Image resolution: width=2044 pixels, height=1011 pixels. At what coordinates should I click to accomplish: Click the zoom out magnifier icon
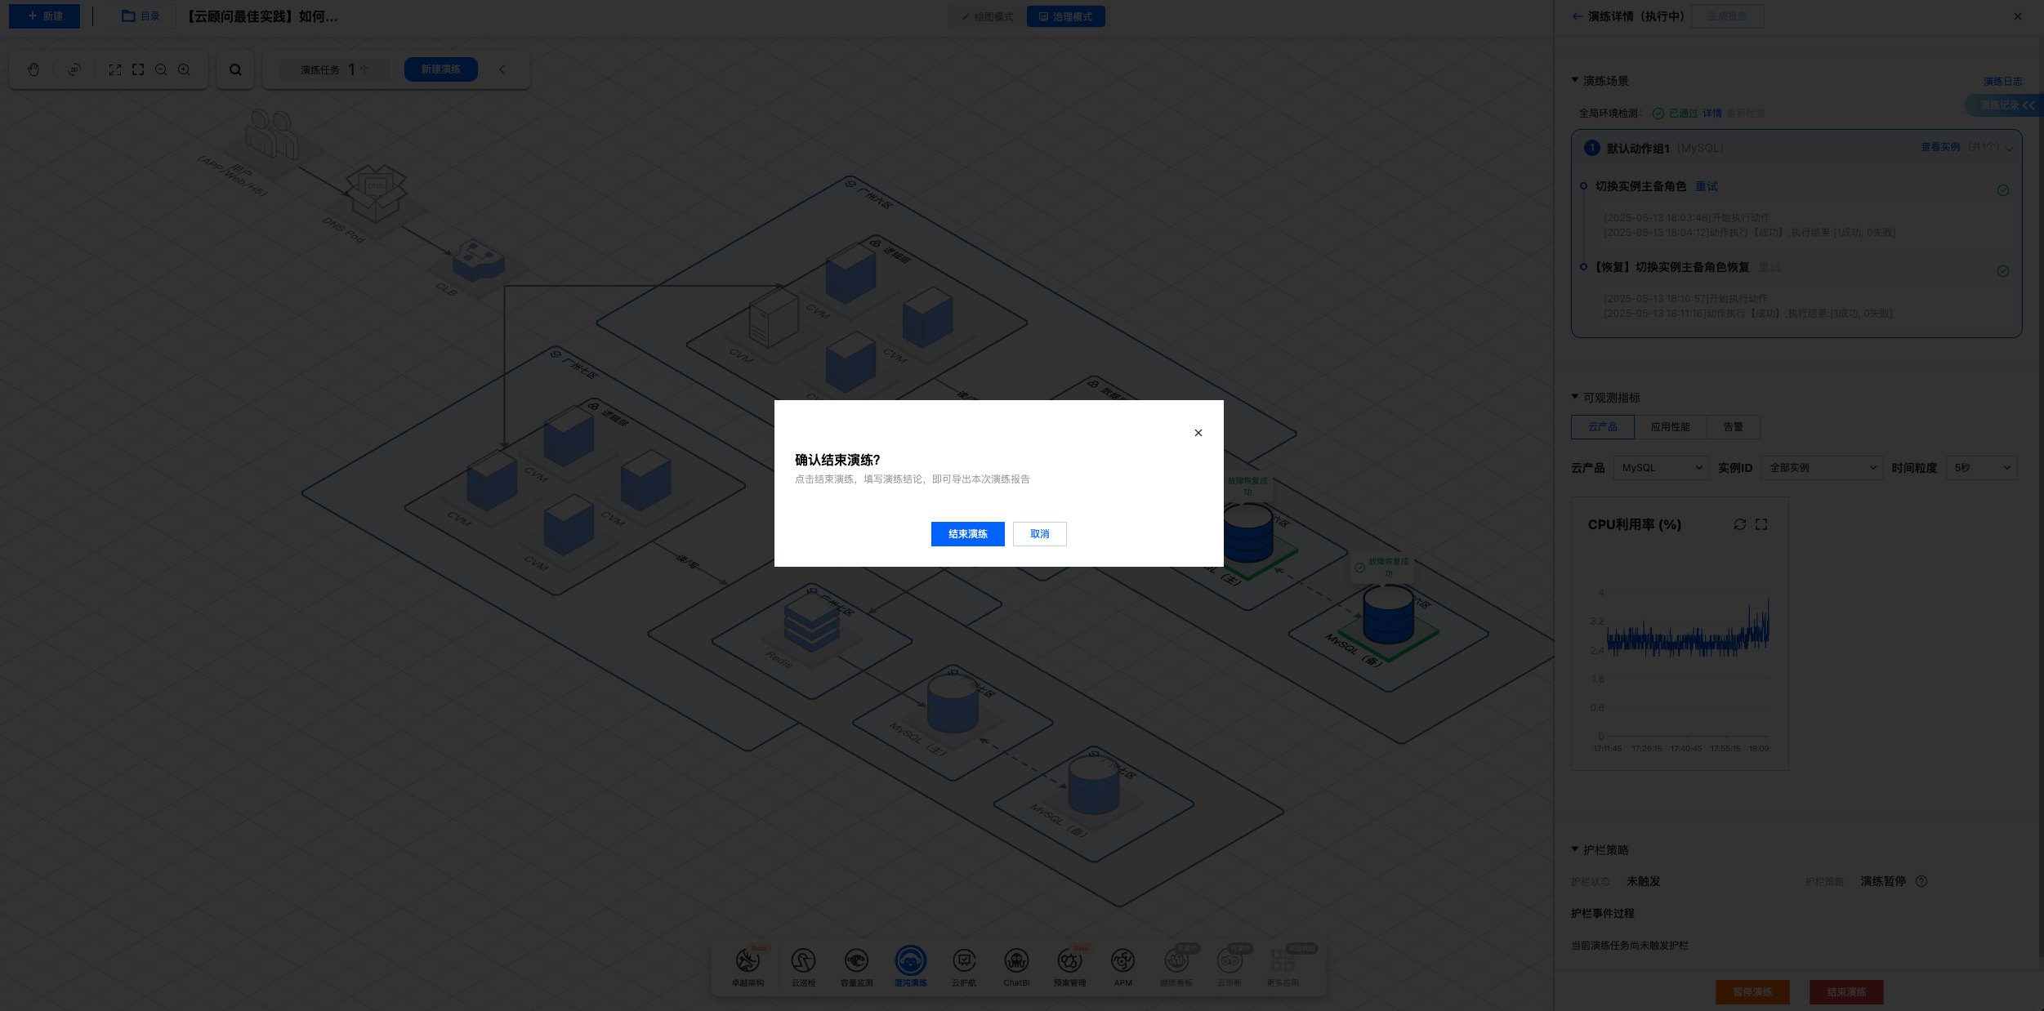pyautogui.click(x=161, y=69)
